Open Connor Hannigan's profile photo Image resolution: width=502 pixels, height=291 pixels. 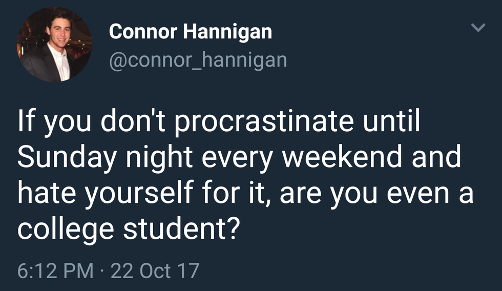click(54, 44)
